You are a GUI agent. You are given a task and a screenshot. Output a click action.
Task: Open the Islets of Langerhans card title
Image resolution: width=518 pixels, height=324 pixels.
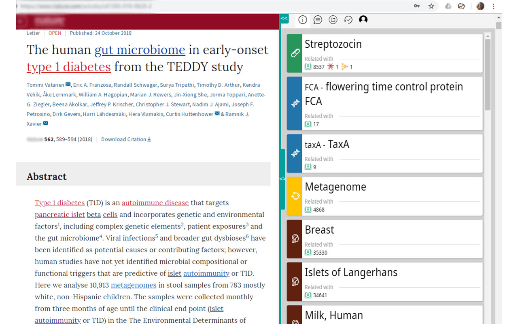[x=351, y=273]
